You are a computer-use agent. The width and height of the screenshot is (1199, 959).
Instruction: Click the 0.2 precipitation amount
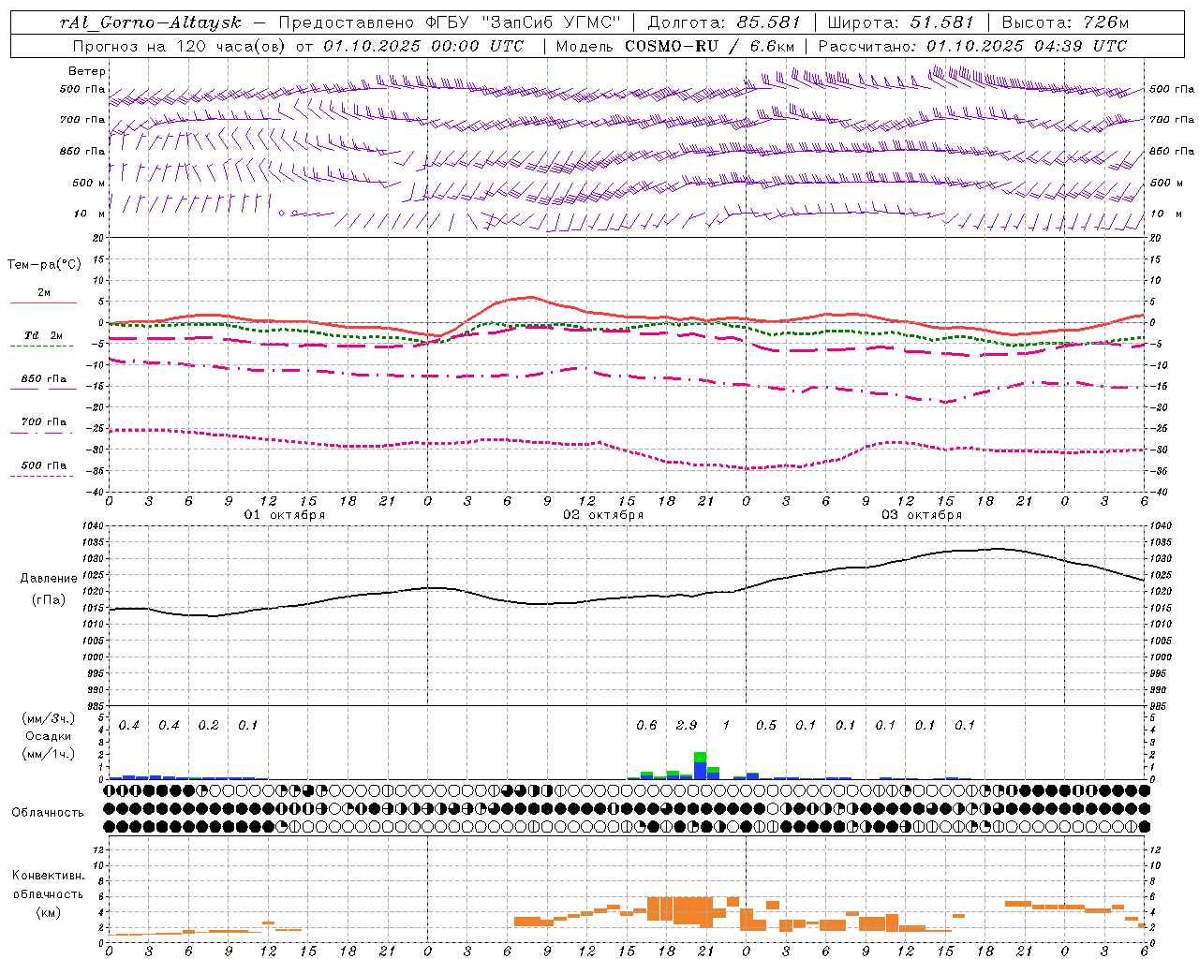point(208,726)
